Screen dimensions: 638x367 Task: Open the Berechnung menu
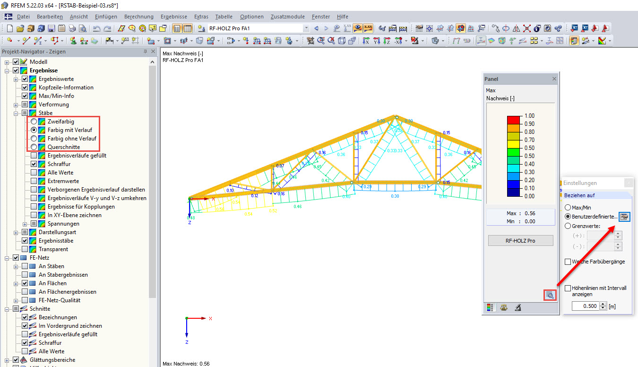pos(139,17)
